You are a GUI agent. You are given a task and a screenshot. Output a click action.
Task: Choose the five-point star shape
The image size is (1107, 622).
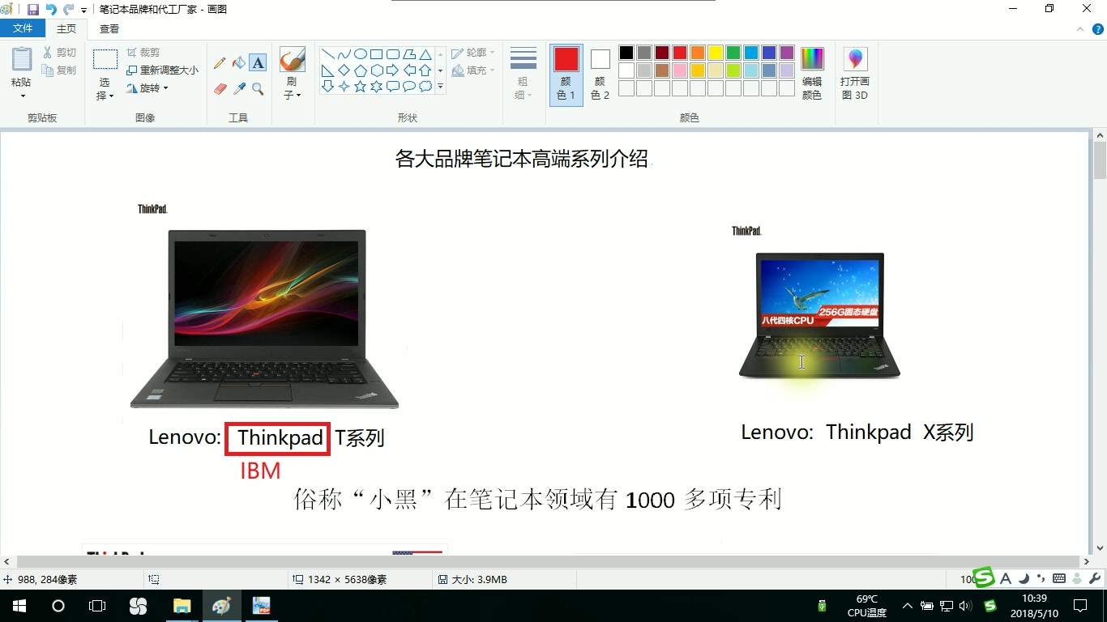click(x=361, y=86)
